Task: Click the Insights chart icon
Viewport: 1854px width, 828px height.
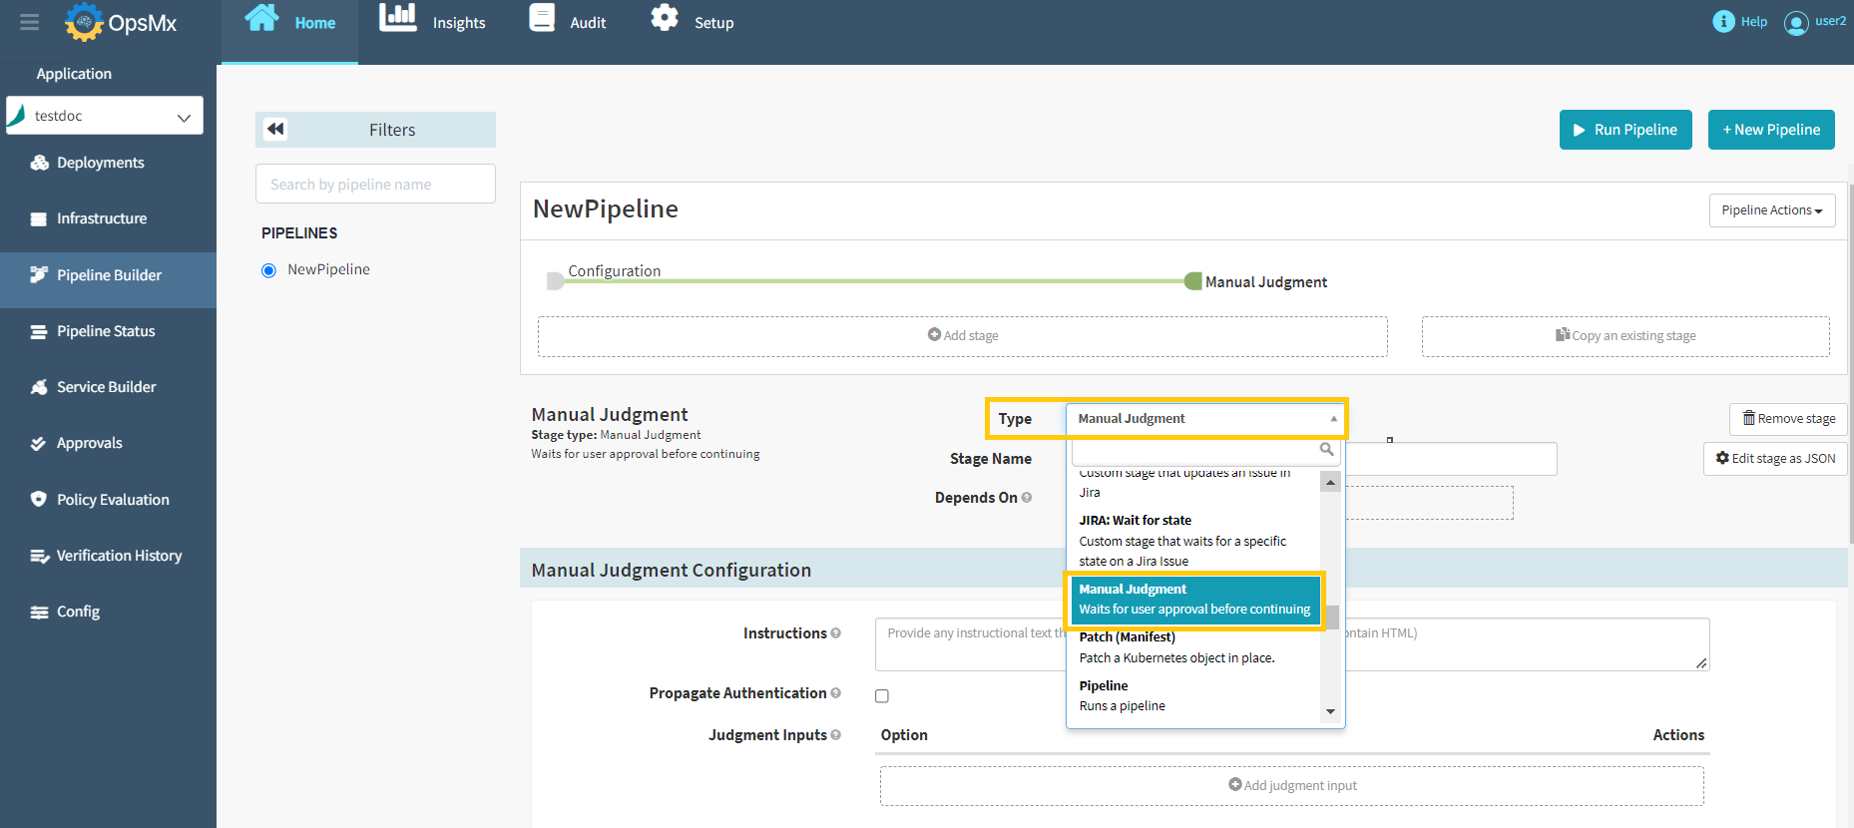Action: point(397,18)
